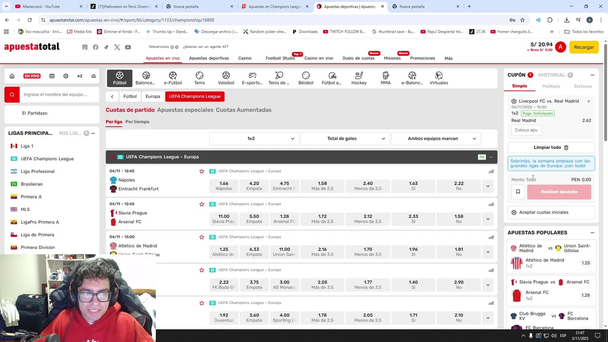Favorite the Slavia Prague vs Arsenal match
The width and height of the screenshot is (608, 342).
pos(202,204)
